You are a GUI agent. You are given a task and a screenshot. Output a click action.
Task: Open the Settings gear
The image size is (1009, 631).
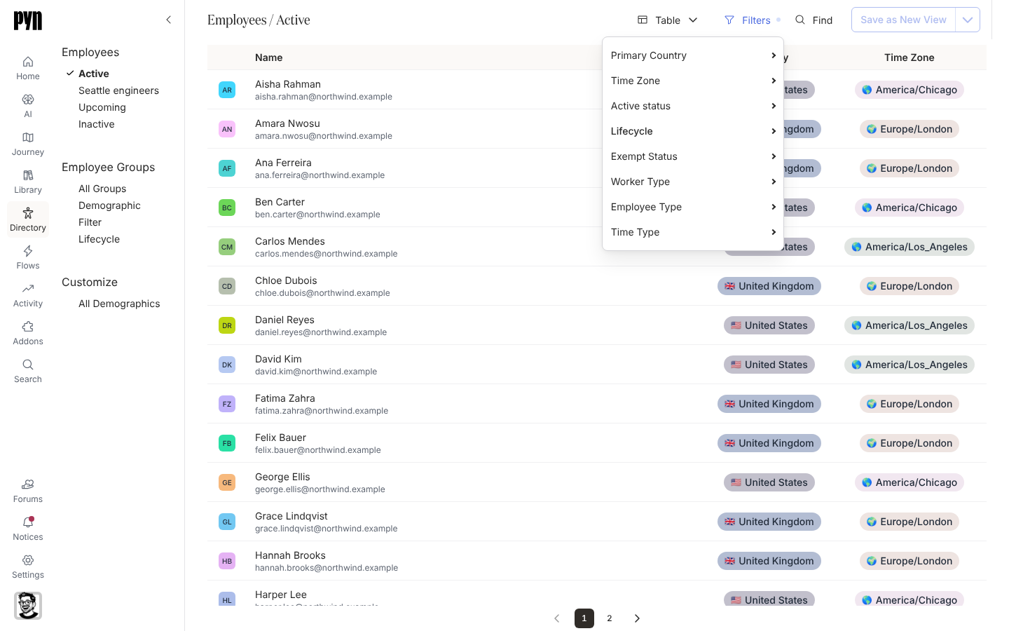pyautogui.click(x=28, y=566)
